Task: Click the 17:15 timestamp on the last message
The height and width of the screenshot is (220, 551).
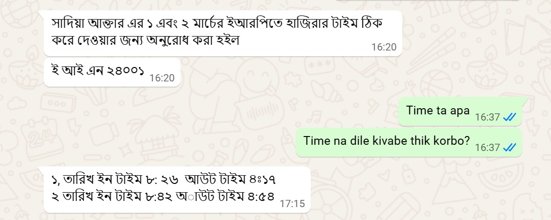Action: [x=292, y=204]
